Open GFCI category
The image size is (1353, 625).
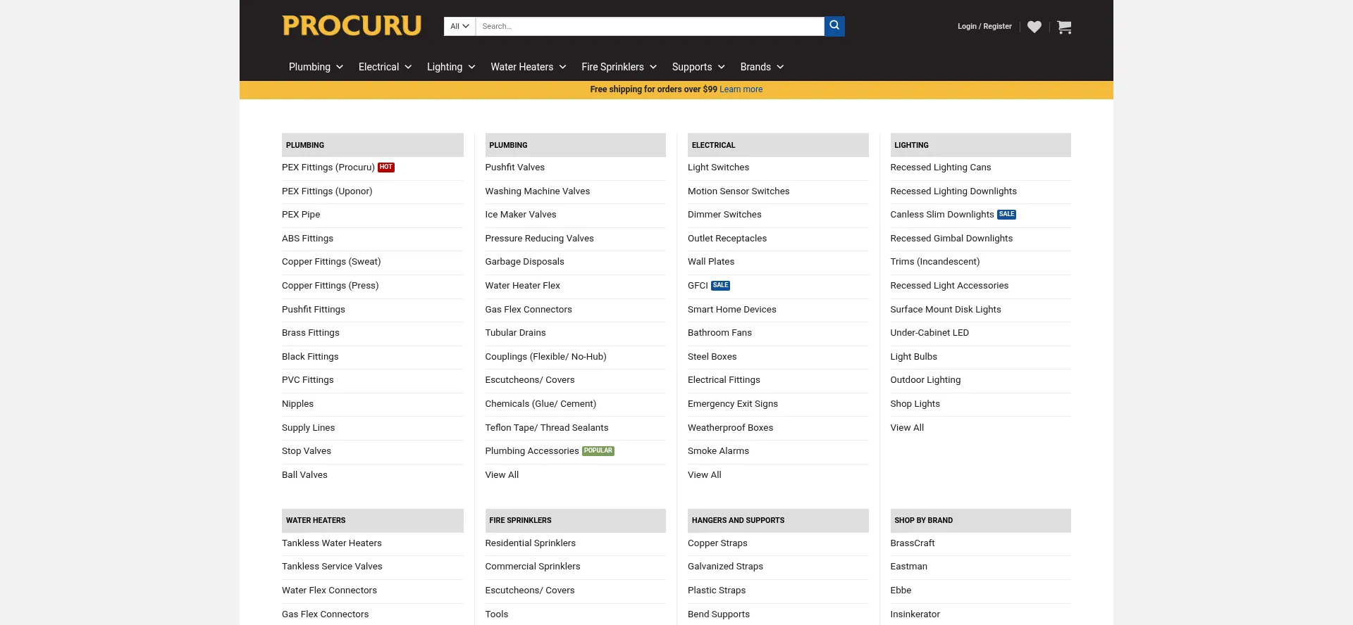698,286
